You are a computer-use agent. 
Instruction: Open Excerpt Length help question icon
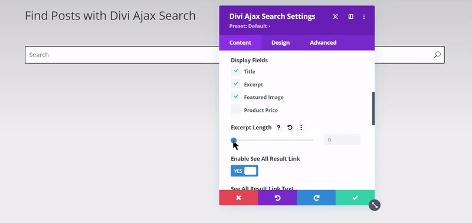click(278, 128)
